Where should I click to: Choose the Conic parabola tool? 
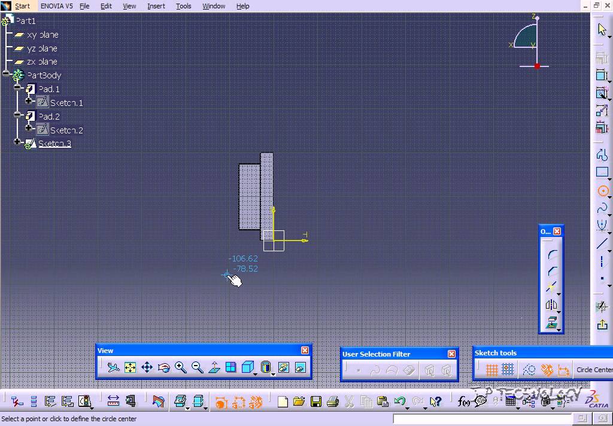[602, 226]
